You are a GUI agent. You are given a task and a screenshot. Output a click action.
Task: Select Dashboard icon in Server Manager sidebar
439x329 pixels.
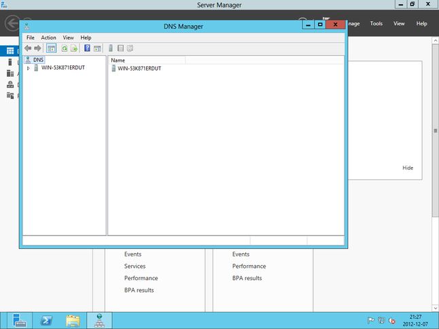(10, 51)
